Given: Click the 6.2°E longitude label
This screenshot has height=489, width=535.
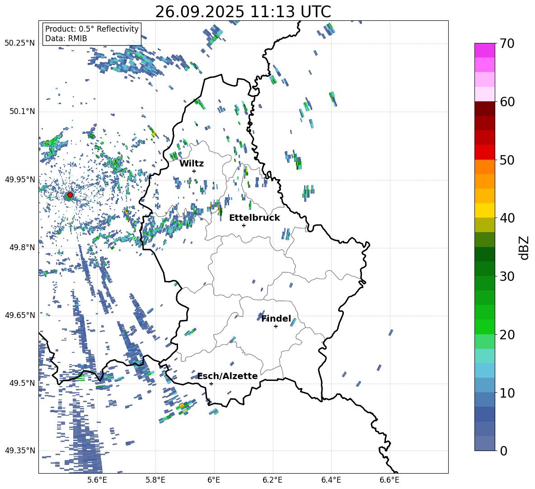Looking at the screenshot, I should (x=272, y=480).
